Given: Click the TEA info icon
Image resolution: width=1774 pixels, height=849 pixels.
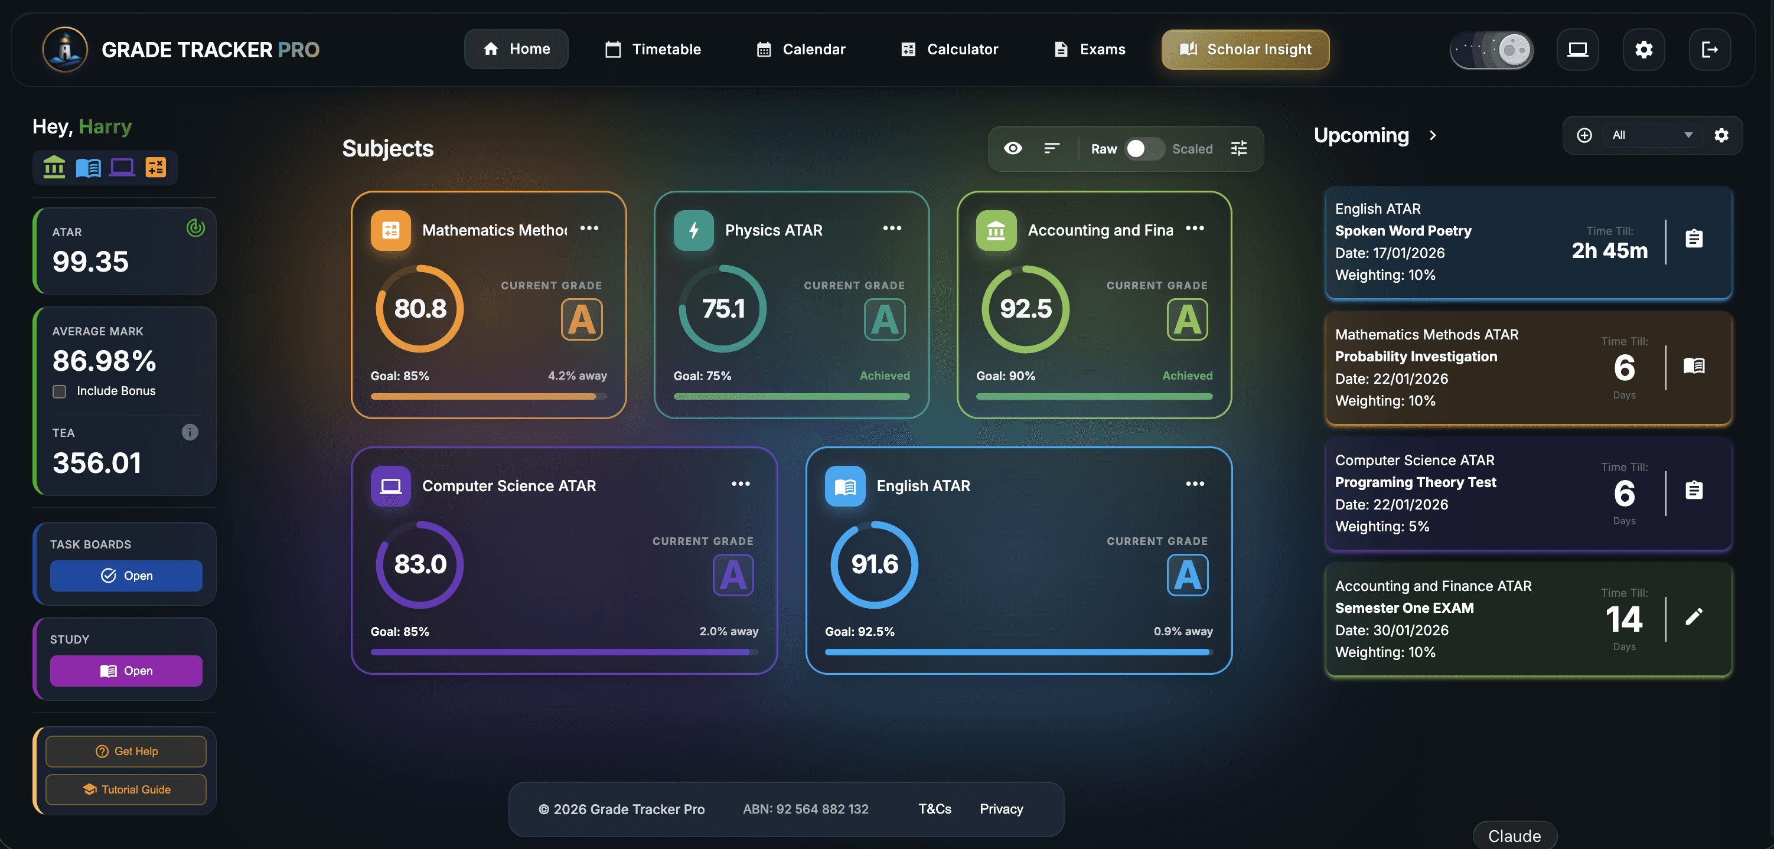Looking at the screenshot, I should click(190, 432).
